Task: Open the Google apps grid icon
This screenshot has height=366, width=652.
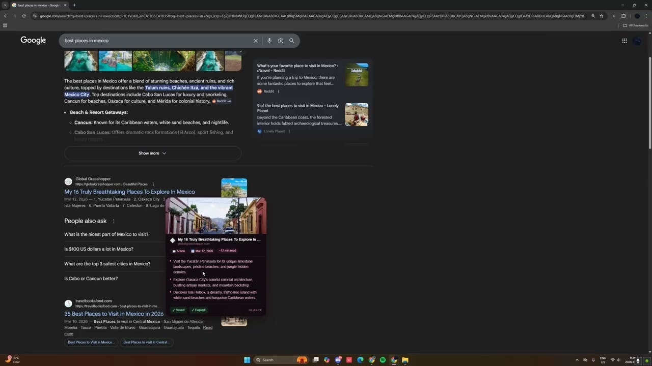Action: (x=624, y=41)
